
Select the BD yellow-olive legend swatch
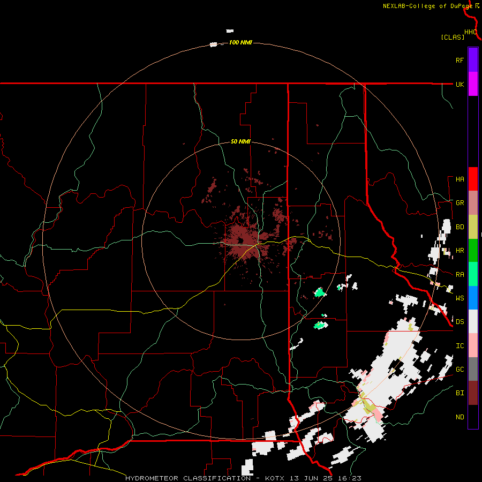473,227
